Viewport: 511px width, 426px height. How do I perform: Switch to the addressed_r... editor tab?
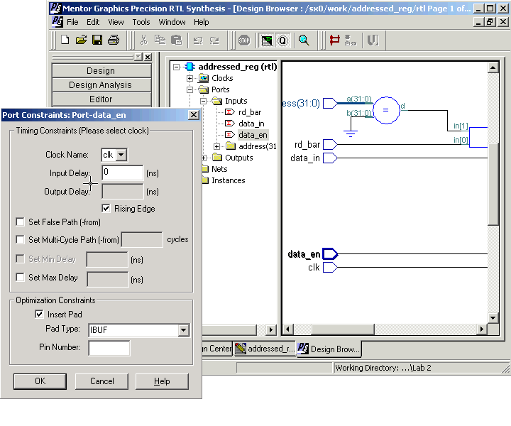(265, 349)
